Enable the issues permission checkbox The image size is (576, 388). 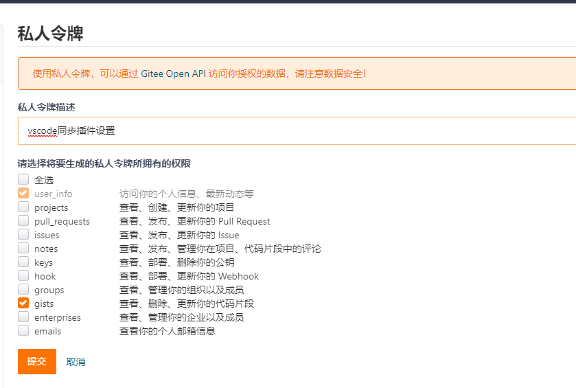[x=23, y=234]
